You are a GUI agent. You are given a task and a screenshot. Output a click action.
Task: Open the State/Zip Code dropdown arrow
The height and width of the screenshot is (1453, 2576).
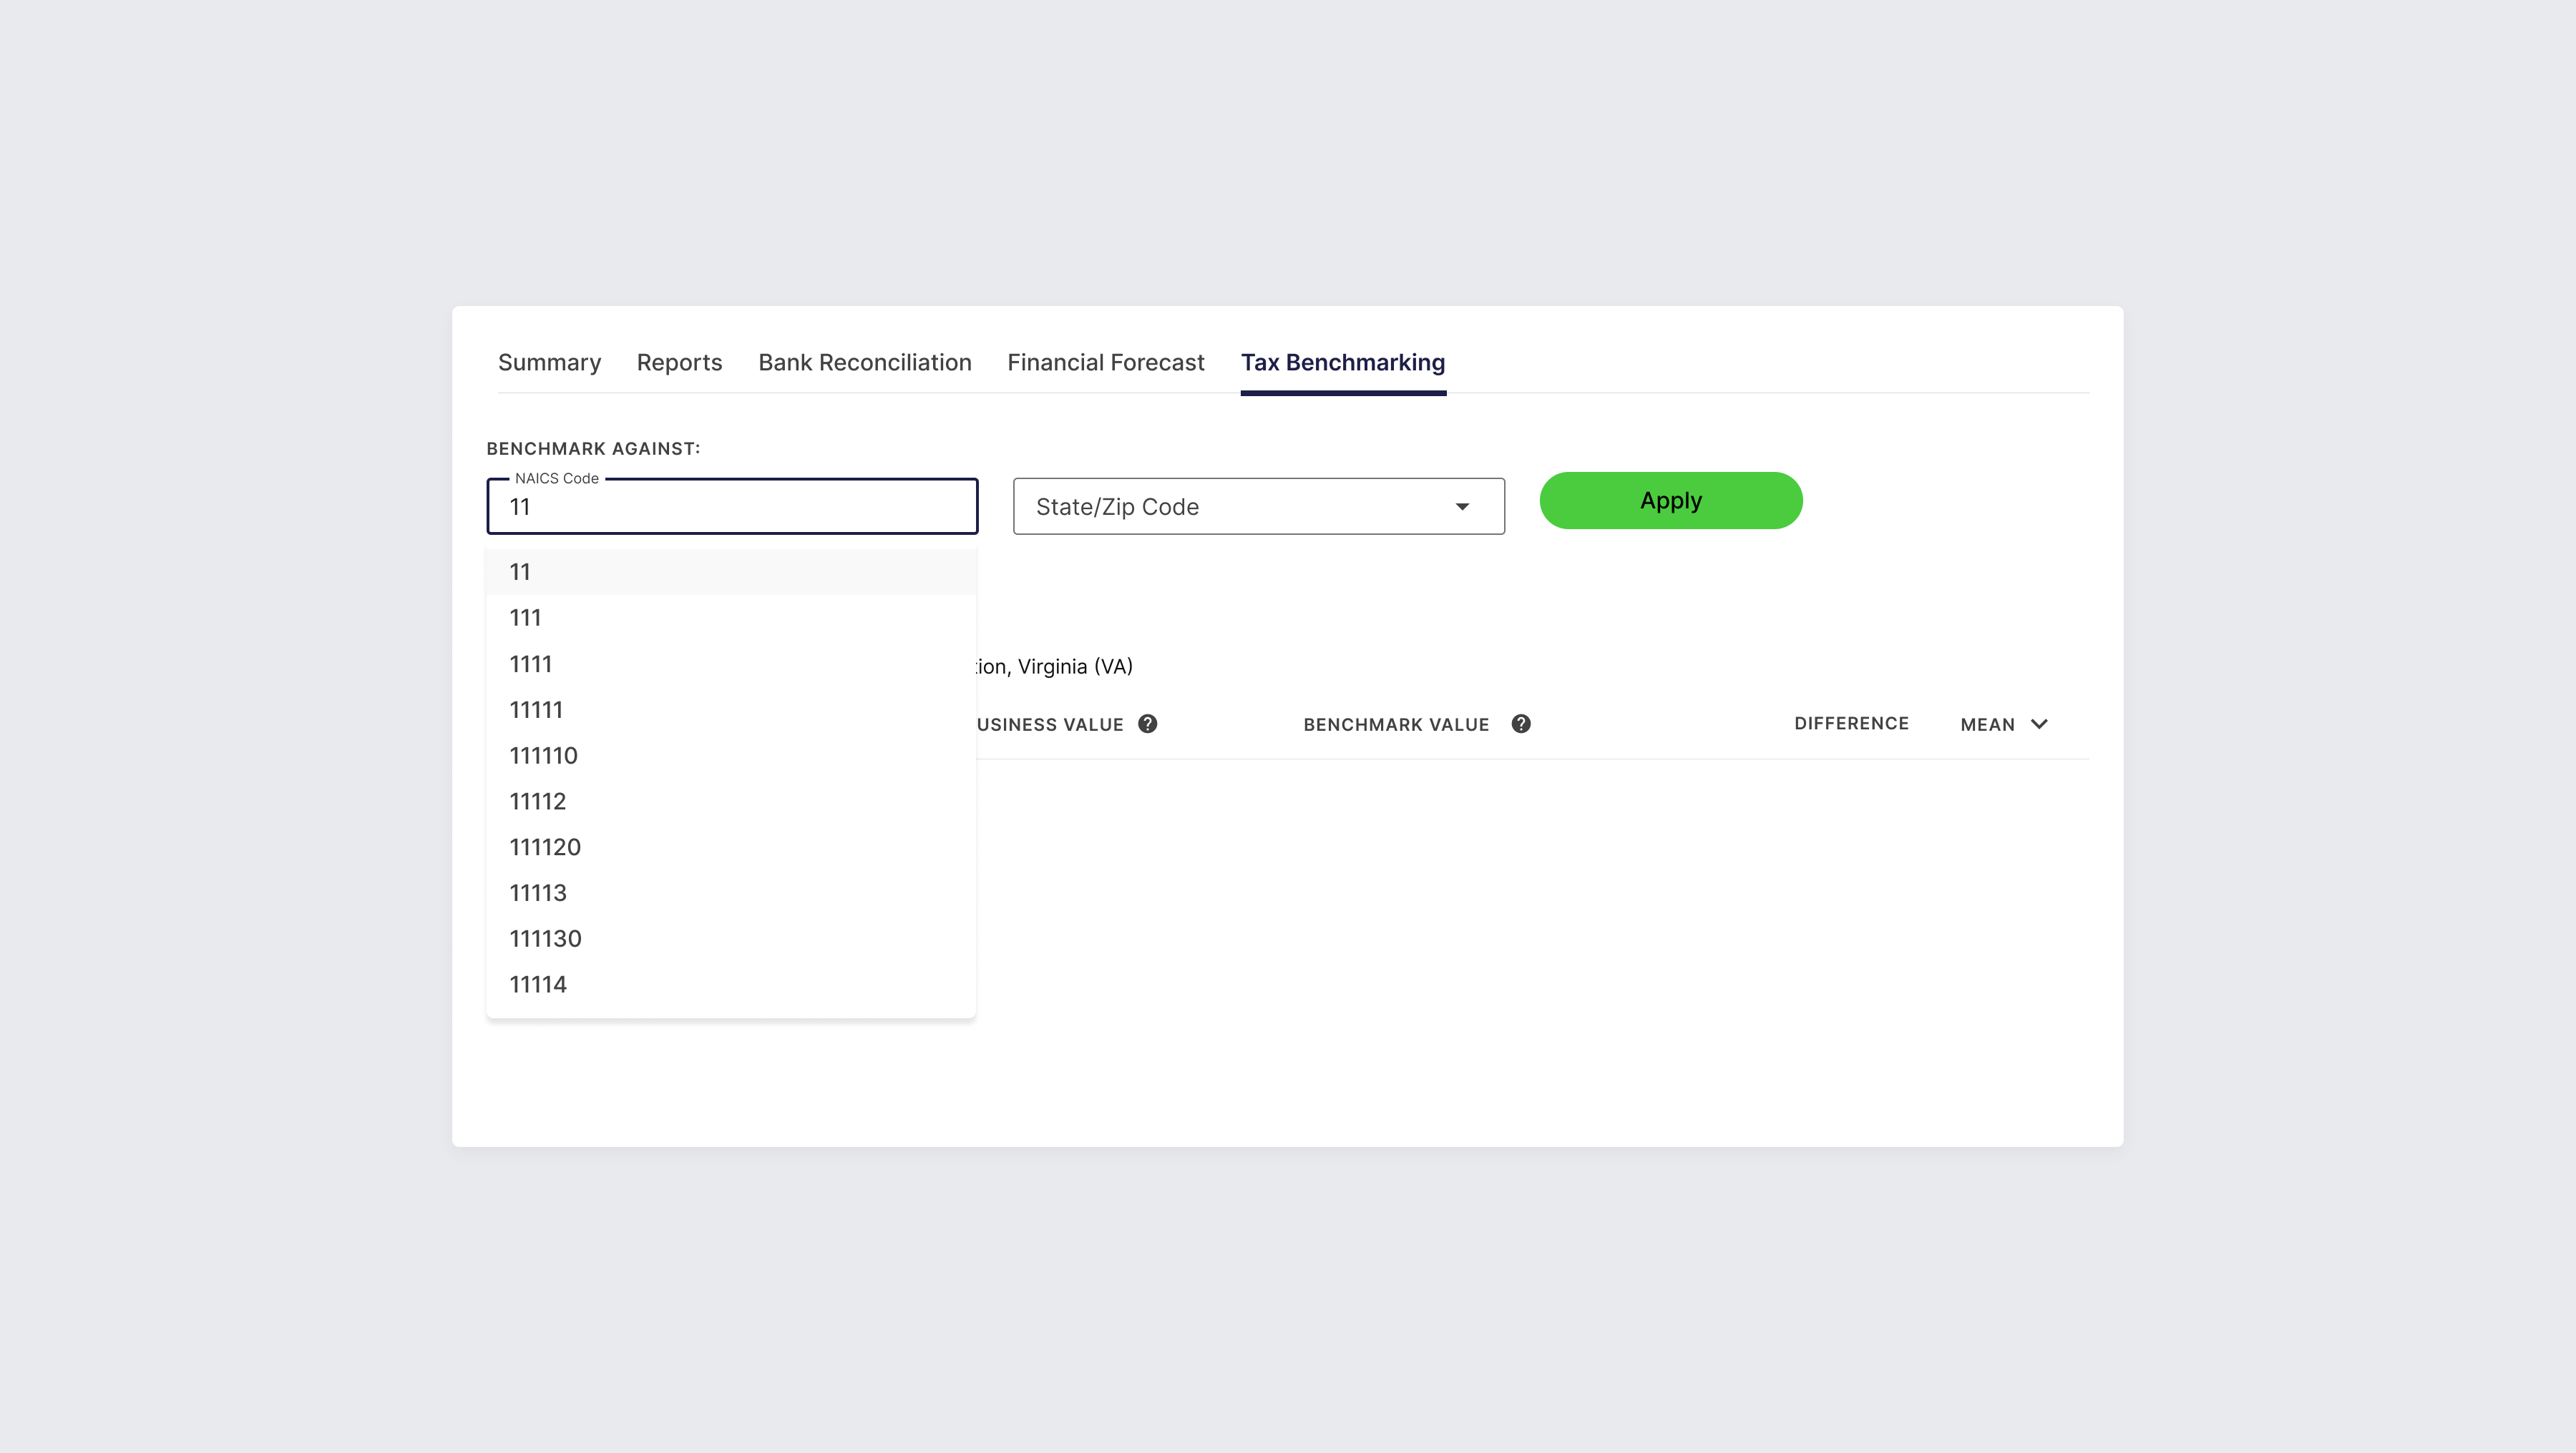1462,507
